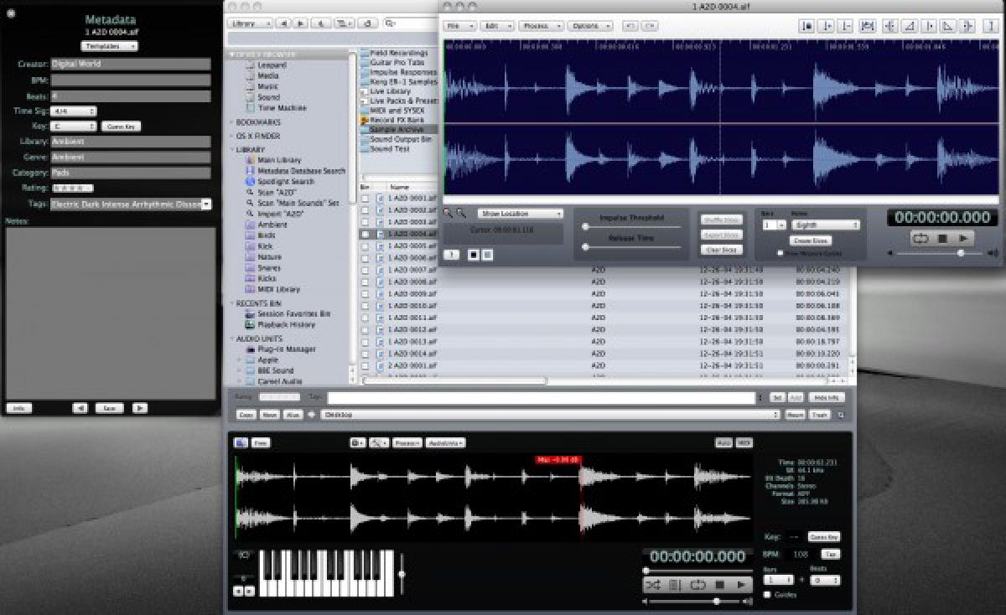Select Time Machine in device browser

pos(283,108)
